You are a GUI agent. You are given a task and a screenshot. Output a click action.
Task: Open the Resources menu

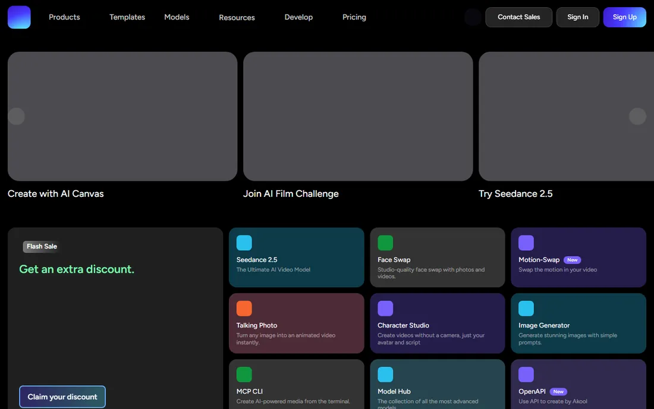pos(237,17)
